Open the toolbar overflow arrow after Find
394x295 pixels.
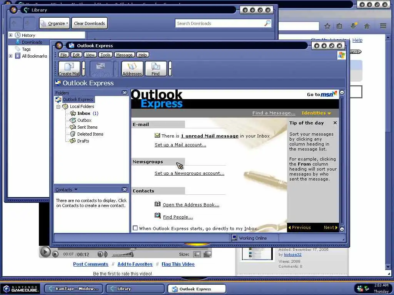coord(170,68)
